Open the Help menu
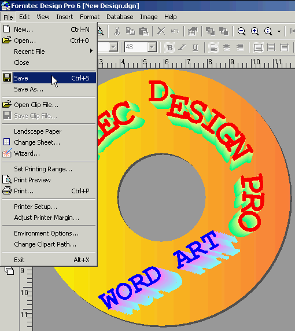Viewport: 295px width, 331px height. [170, 17]
